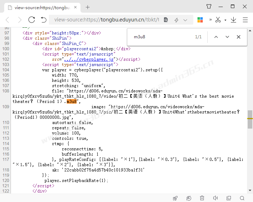
Task: Click the trash bin icon in status bar
Action: coord(202,198)
